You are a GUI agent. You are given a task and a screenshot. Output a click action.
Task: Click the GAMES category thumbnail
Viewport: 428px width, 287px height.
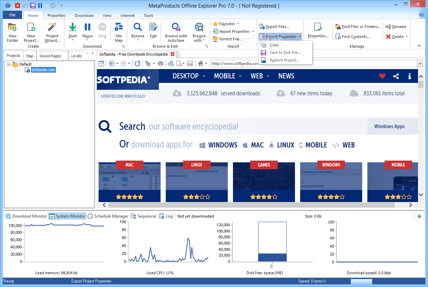coord(264,182)
